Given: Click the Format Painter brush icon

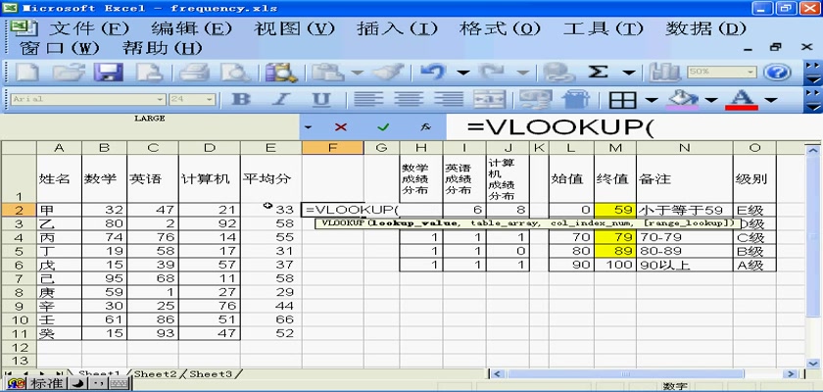Looking at the screenshot, I should pos(389,73).
